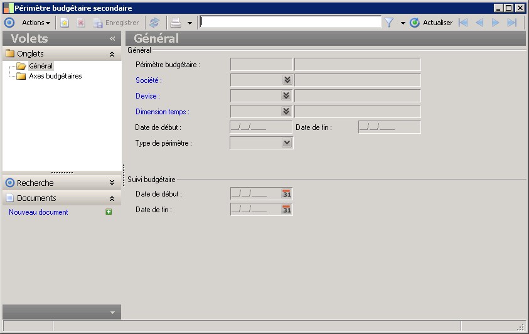The height and width of the screenshot is (334, 529).
Task: Open the filter dropdown arrow
Action: (x=403, y=23)
